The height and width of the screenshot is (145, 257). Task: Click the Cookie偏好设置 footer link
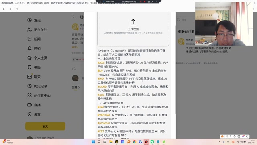(x=193, y=63)
